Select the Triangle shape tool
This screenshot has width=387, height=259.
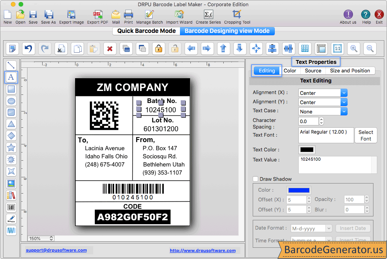(11, 124)
